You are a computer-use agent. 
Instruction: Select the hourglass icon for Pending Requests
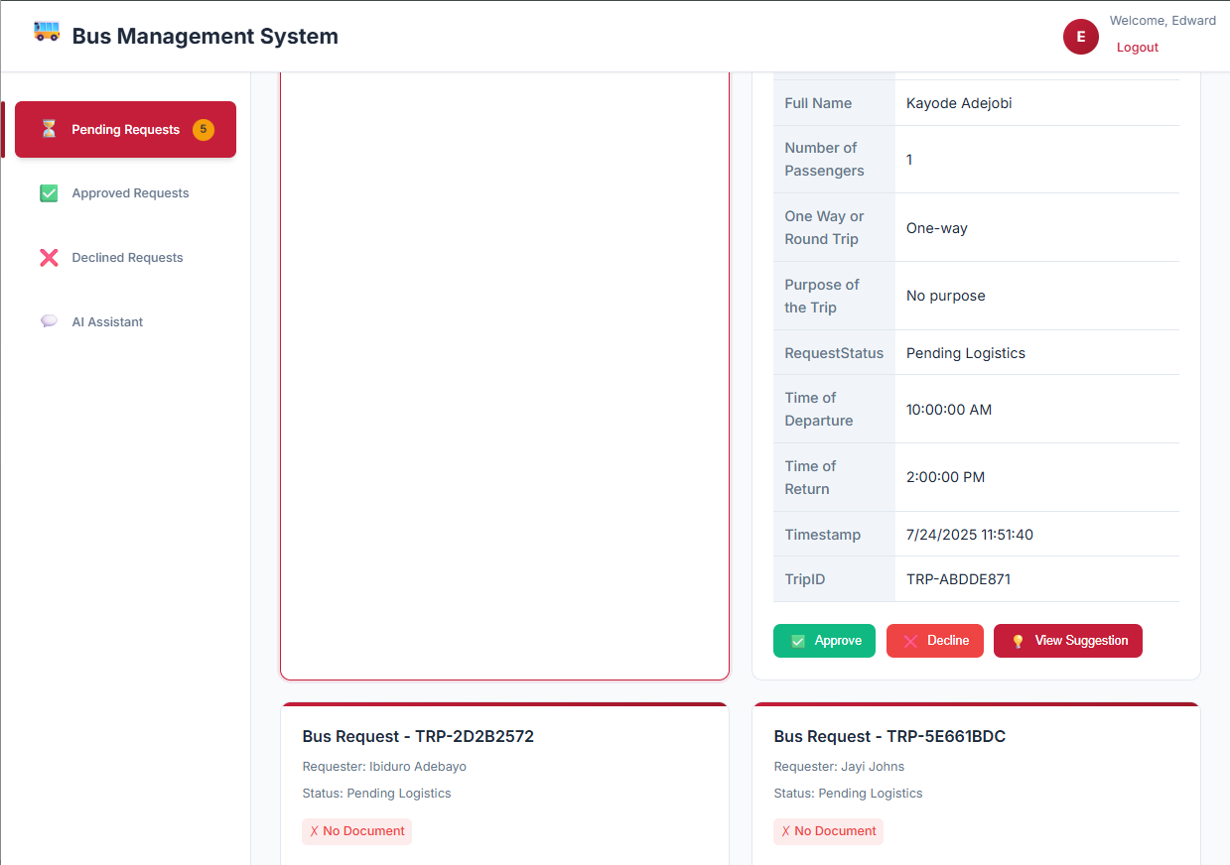48,129
